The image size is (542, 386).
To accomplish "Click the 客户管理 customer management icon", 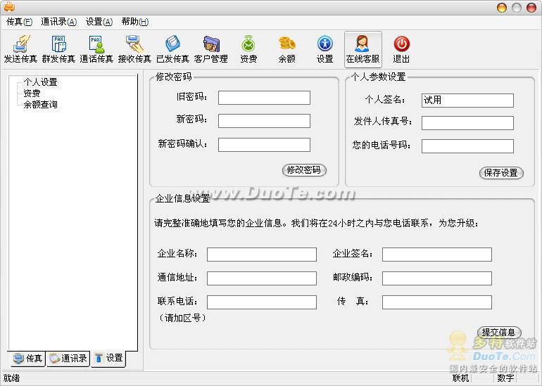I will tap(210, 49).
